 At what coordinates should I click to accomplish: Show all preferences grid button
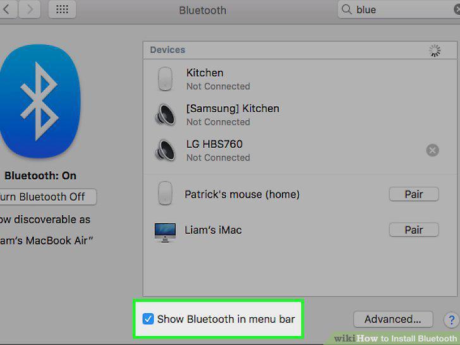coord(62,9)
